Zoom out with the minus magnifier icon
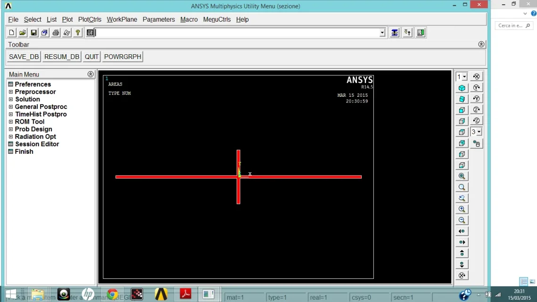Image resolution: width=537 pixels, height=302 pixels. coord(462,220)
